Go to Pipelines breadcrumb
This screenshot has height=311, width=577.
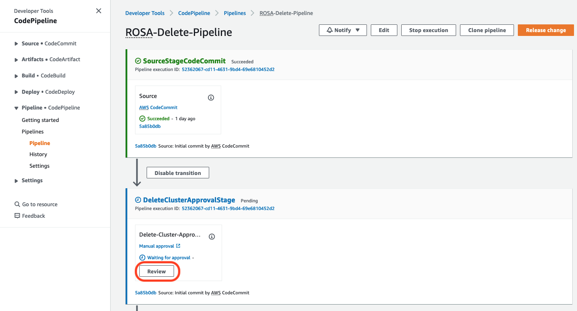pos(235,13)
